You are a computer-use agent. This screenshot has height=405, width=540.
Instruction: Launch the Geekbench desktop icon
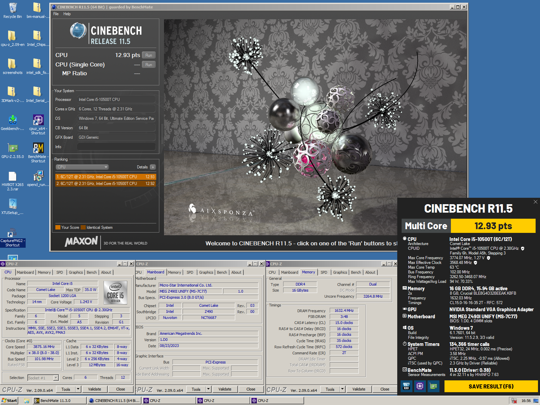click(x=12, y=123)
